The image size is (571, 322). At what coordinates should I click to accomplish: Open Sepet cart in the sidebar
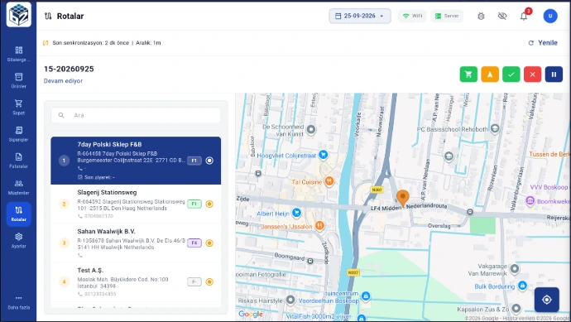point(18,107)
